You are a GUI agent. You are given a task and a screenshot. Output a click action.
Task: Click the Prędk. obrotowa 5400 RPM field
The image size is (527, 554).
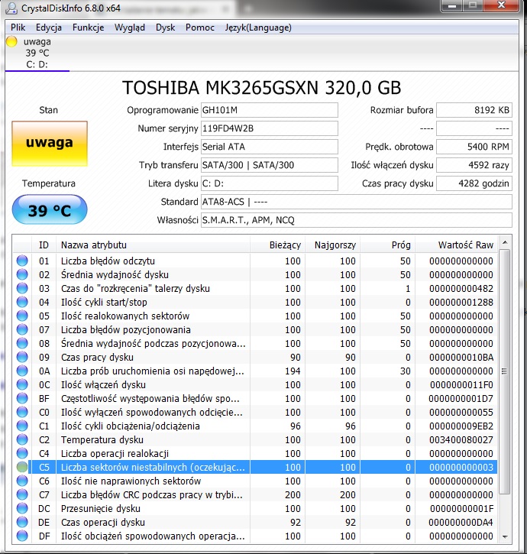(x=474, y=147)
